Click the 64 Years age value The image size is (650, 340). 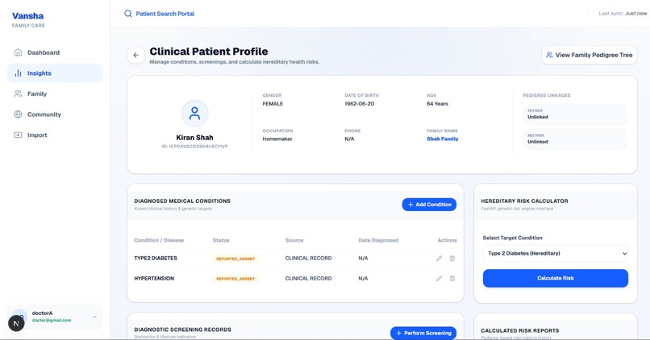pos(437,104)
